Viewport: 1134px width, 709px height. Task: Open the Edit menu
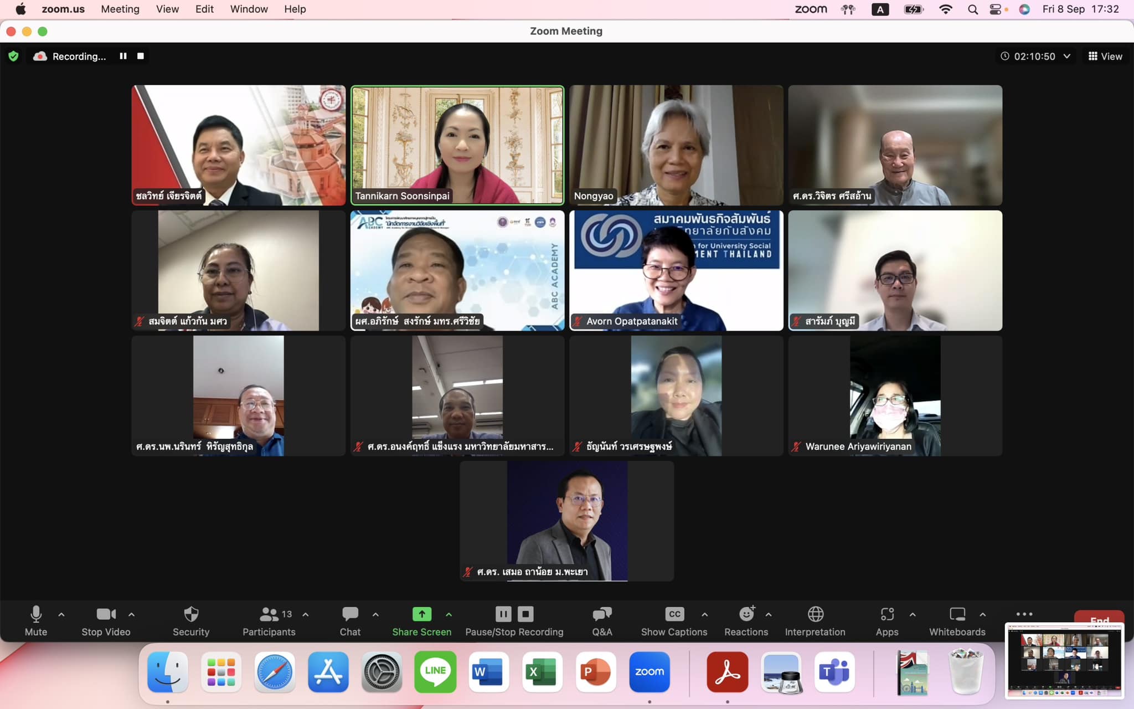pyautogui.click(x=204, y=9)
